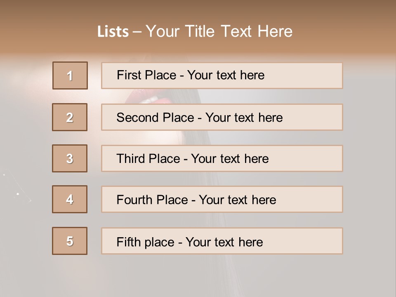Click the First Place text box

click(x=222, y=76)
